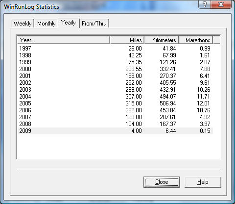Select the highlighted 2009 row

[116, 131]
